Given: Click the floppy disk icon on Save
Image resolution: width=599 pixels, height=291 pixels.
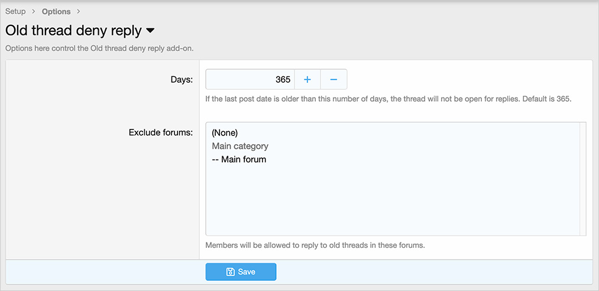Looking at the screenshot, I should click(x=231, y=272).
